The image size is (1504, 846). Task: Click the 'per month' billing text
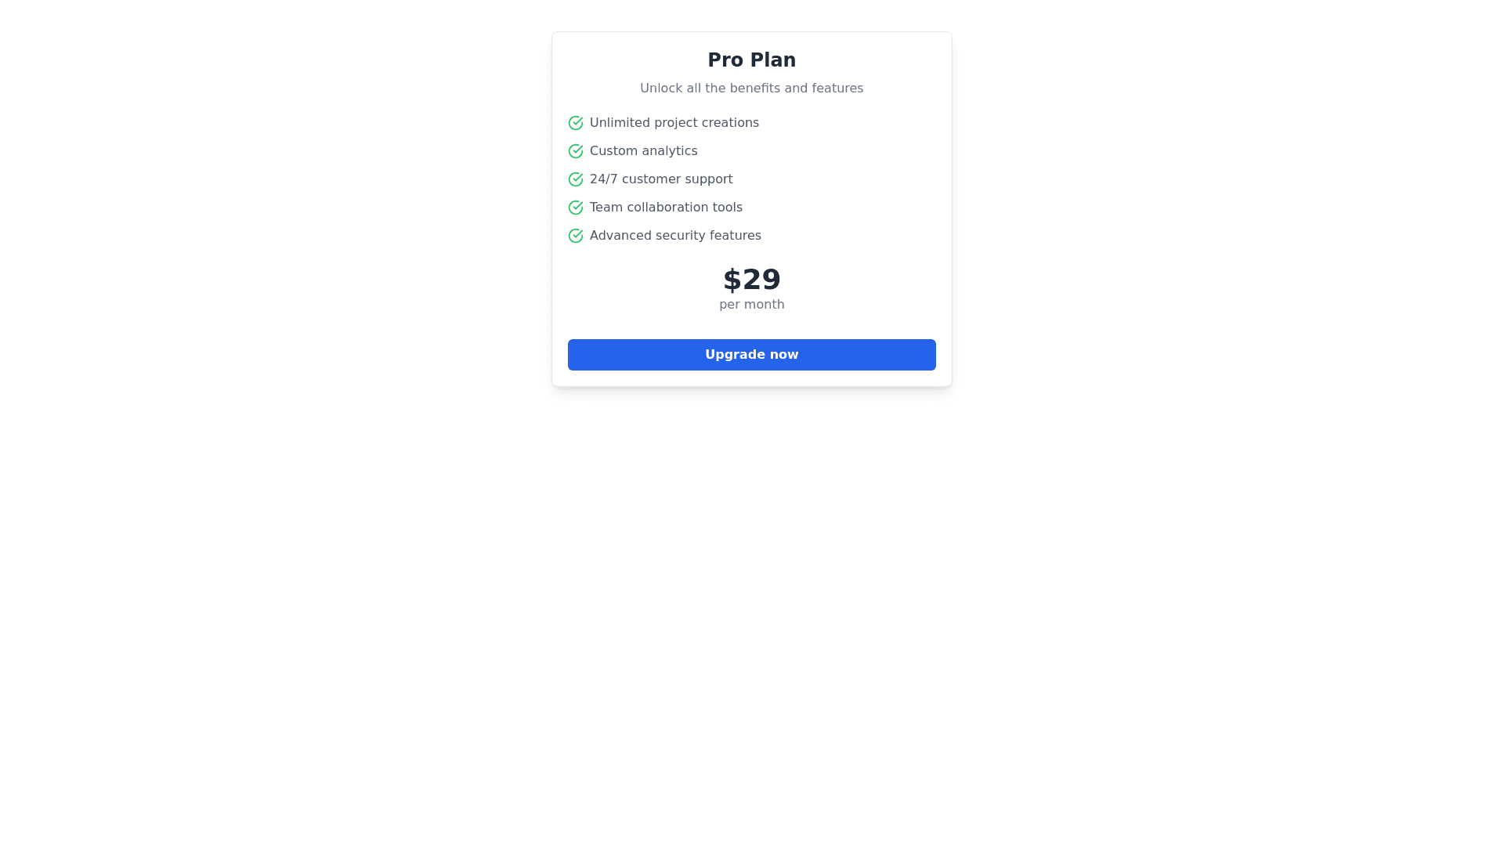[751, 305]
